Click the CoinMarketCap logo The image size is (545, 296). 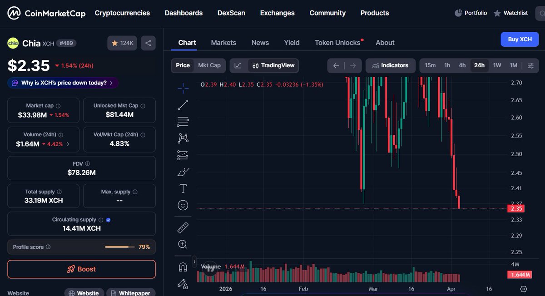(x=46, y=13)
